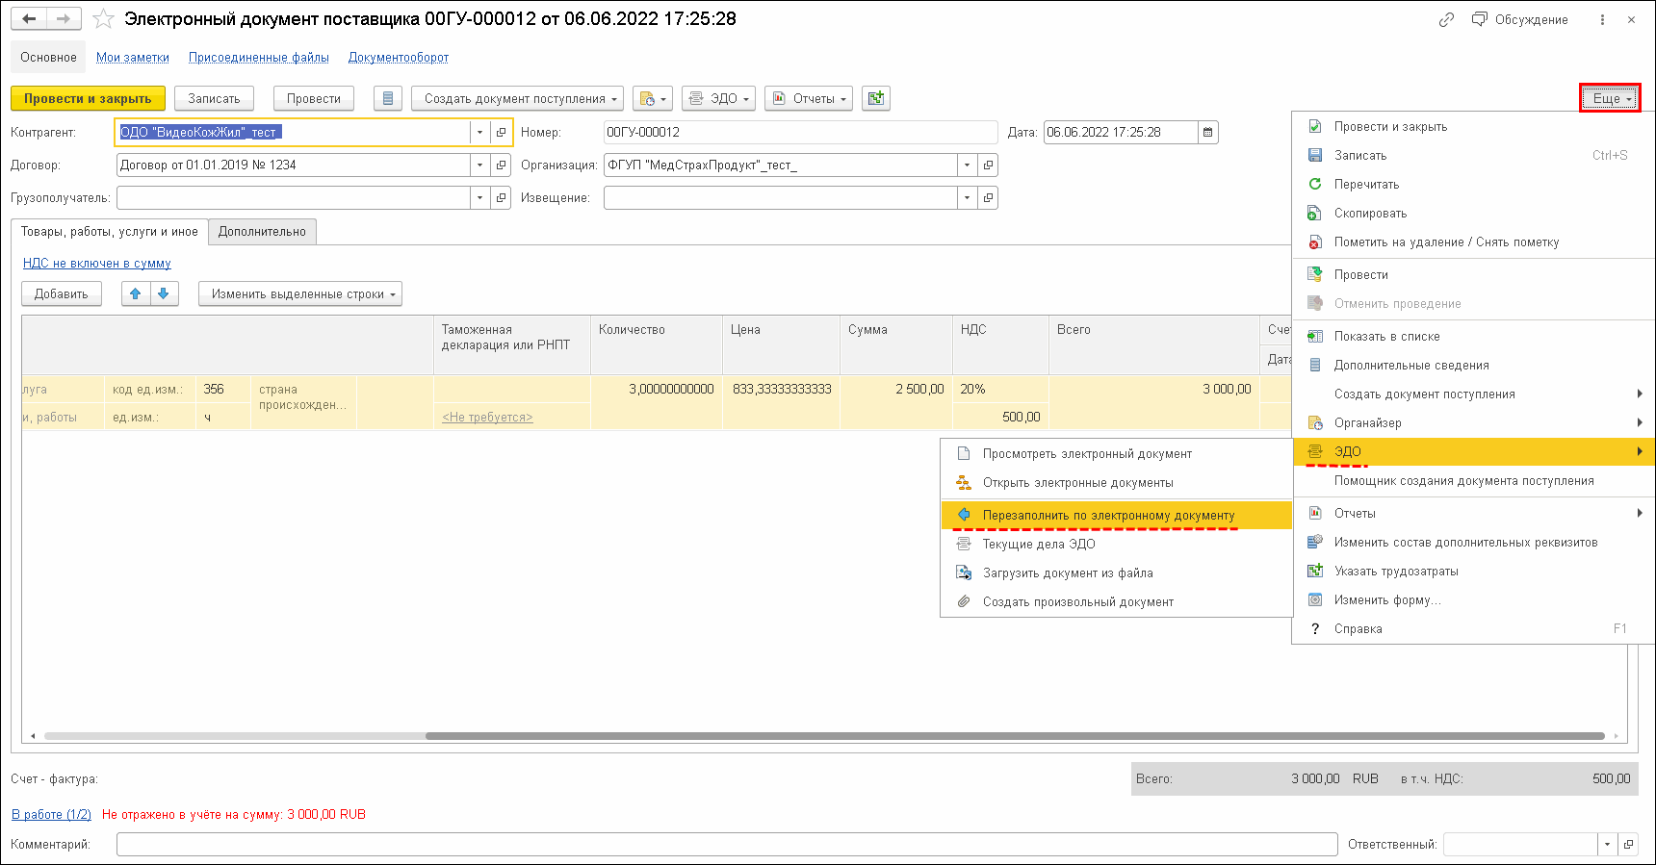Open Договор card with the open button
Screen dimensions: 1656x865
tap(502, 165)
